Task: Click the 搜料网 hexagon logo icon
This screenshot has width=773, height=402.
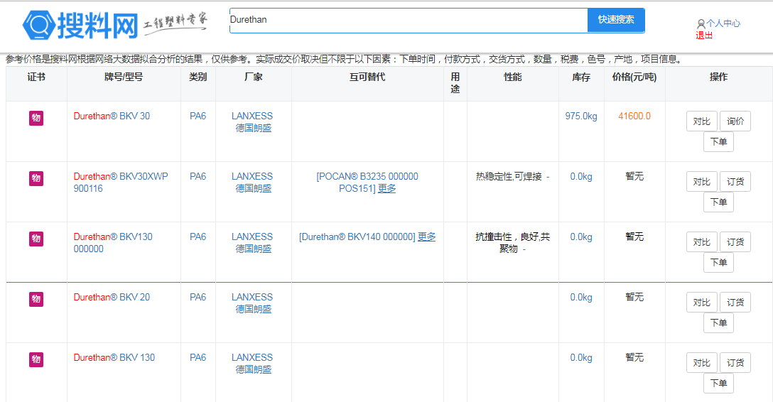Action: 38,26
